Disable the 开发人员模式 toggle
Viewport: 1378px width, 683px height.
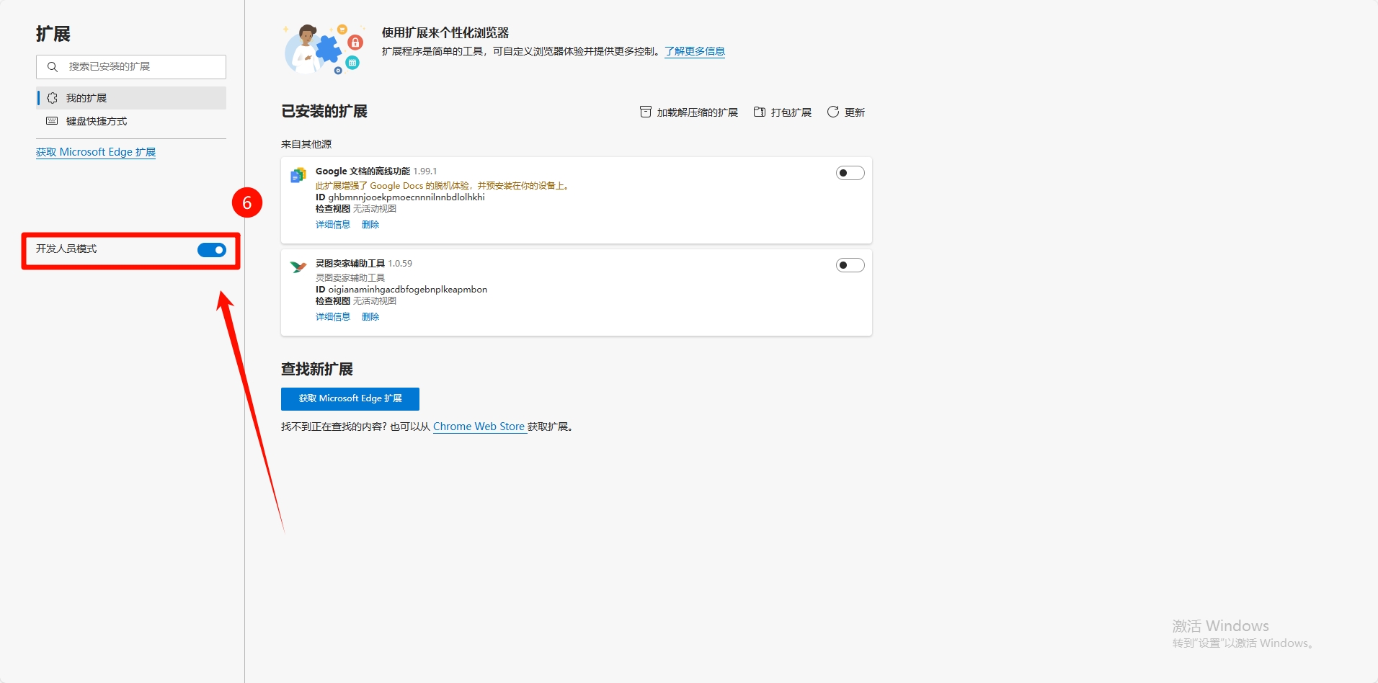pos(212,250)
